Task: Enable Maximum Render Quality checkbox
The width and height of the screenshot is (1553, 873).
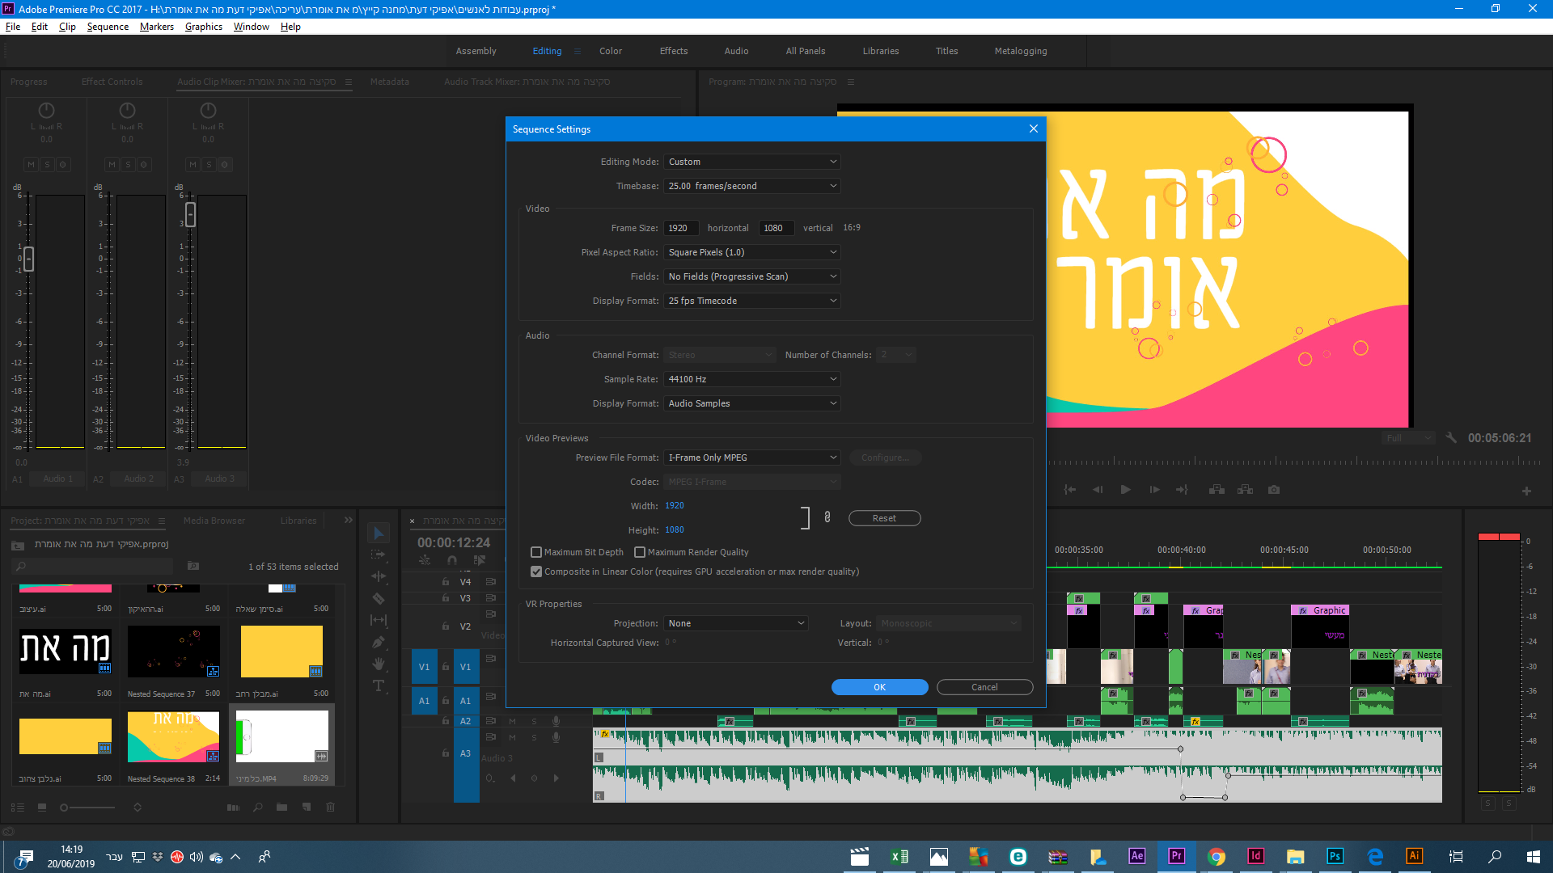Action: click(640, 552)
